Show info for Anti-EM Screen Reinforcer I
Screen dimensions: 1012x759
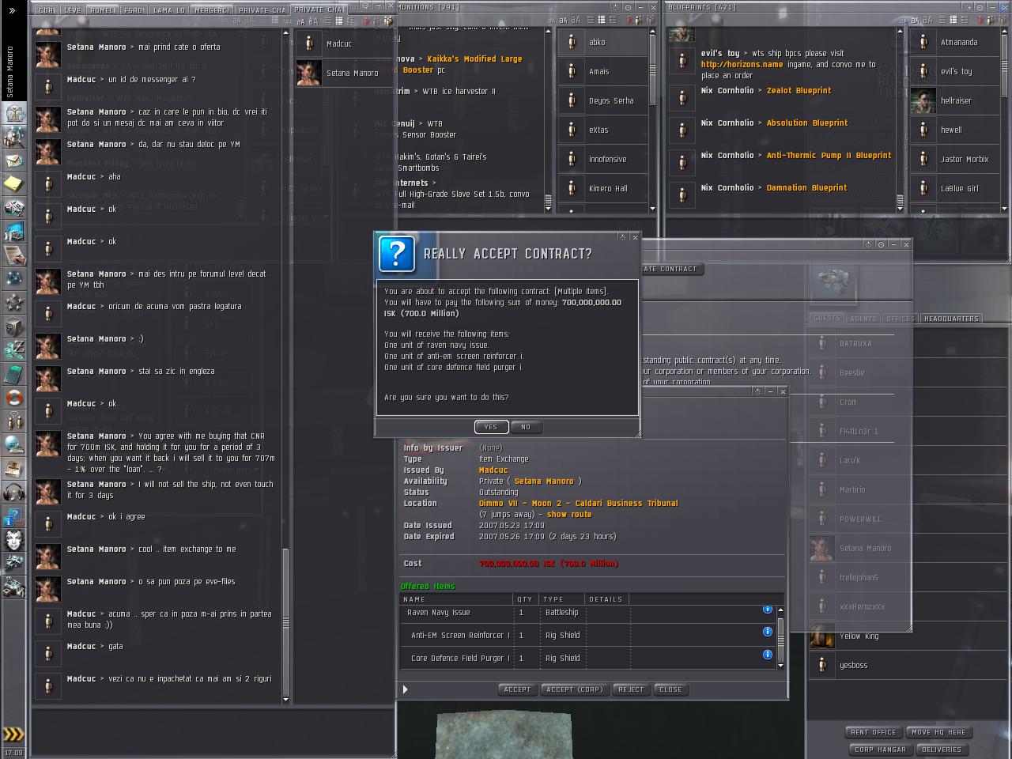point(767,632)
